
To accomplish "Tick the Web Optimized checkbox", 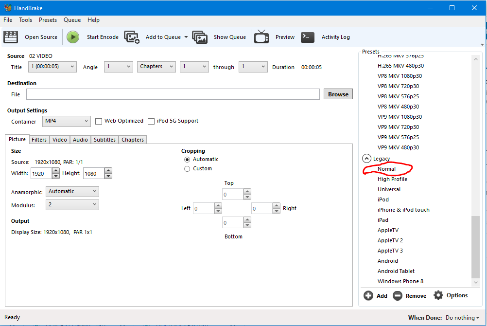I will pyautogui.click(x=99, y=121).
